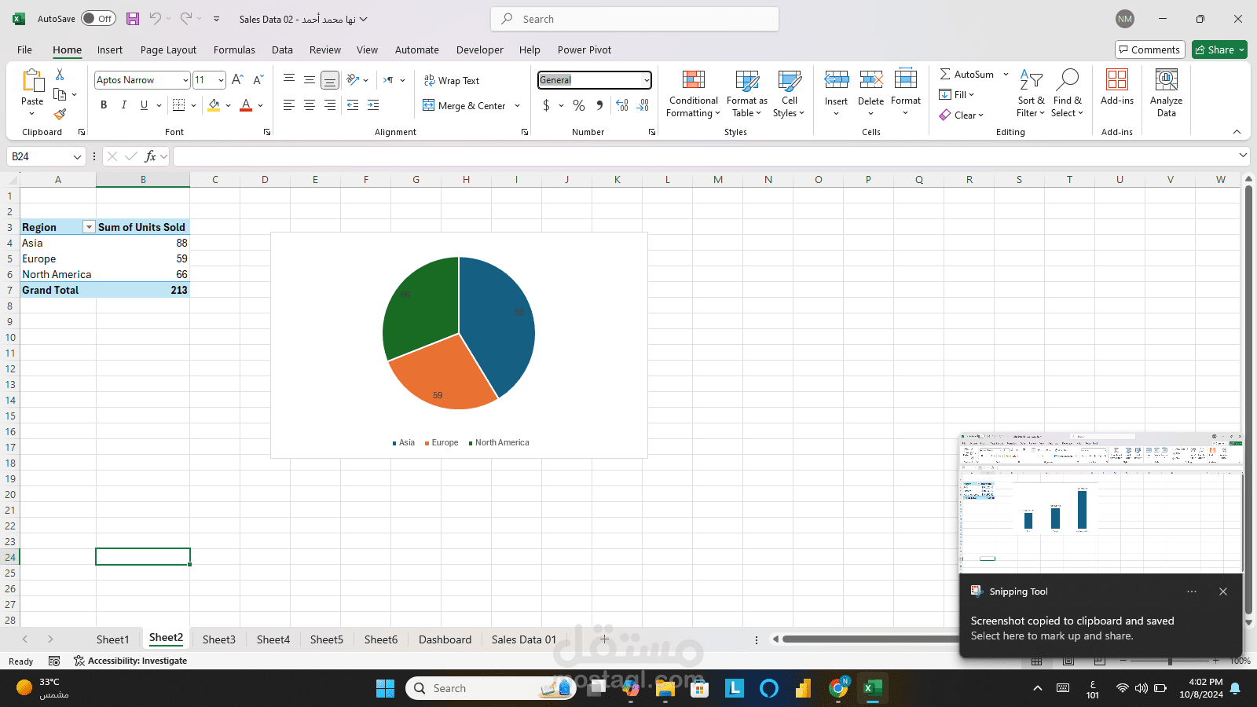The width and height of the screenshot is (1257, 707).
Task: Click the Insert Function fx icon
Action: [x=150, y=156]
